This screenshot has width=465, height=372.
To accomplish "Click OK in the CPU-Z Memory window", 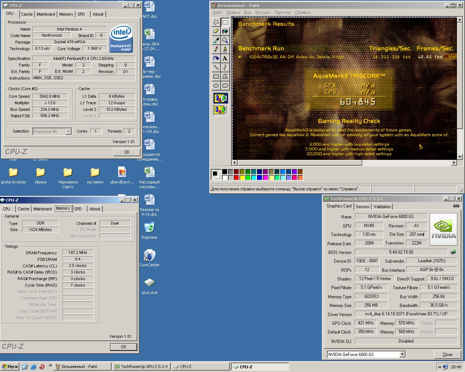I will tap(124, 347).
